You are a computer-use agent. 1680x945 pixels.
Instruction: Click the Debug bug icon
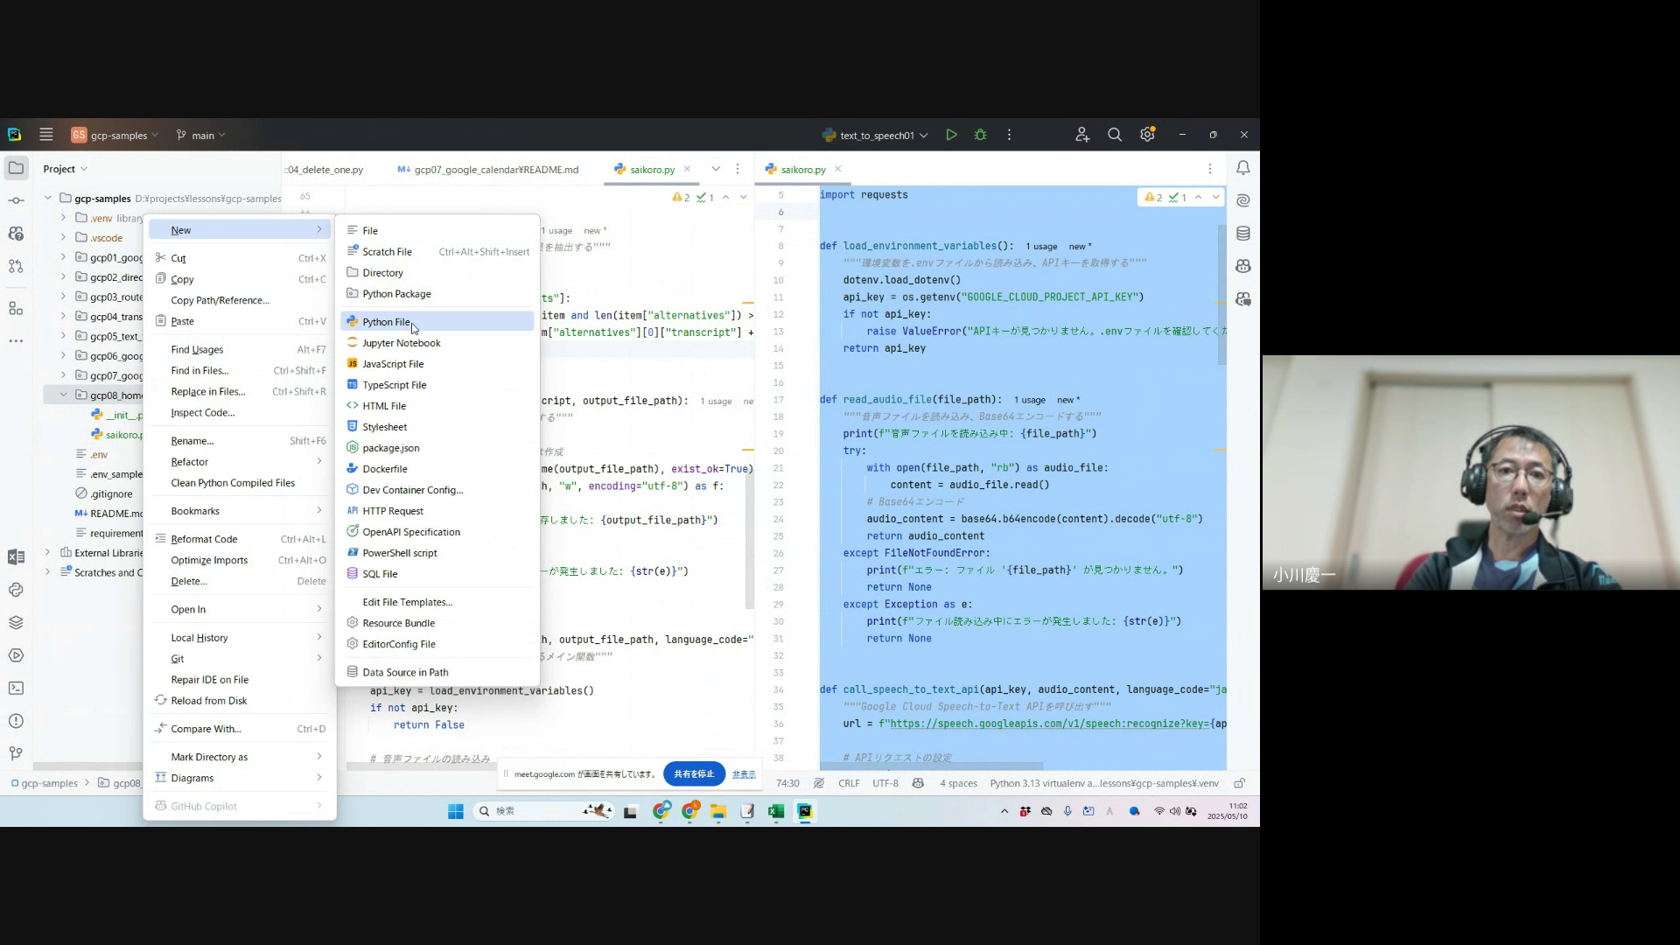[x=980, y=135]
